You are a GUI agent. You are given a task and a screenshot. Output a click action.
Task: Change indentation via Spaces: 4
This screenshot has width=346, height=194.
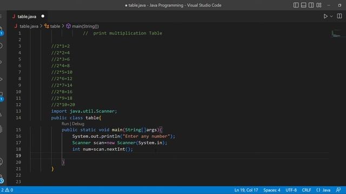click(271, 190)
